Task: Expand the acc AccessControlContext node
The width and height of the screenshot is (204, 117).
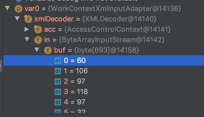Action: [27, 29]
